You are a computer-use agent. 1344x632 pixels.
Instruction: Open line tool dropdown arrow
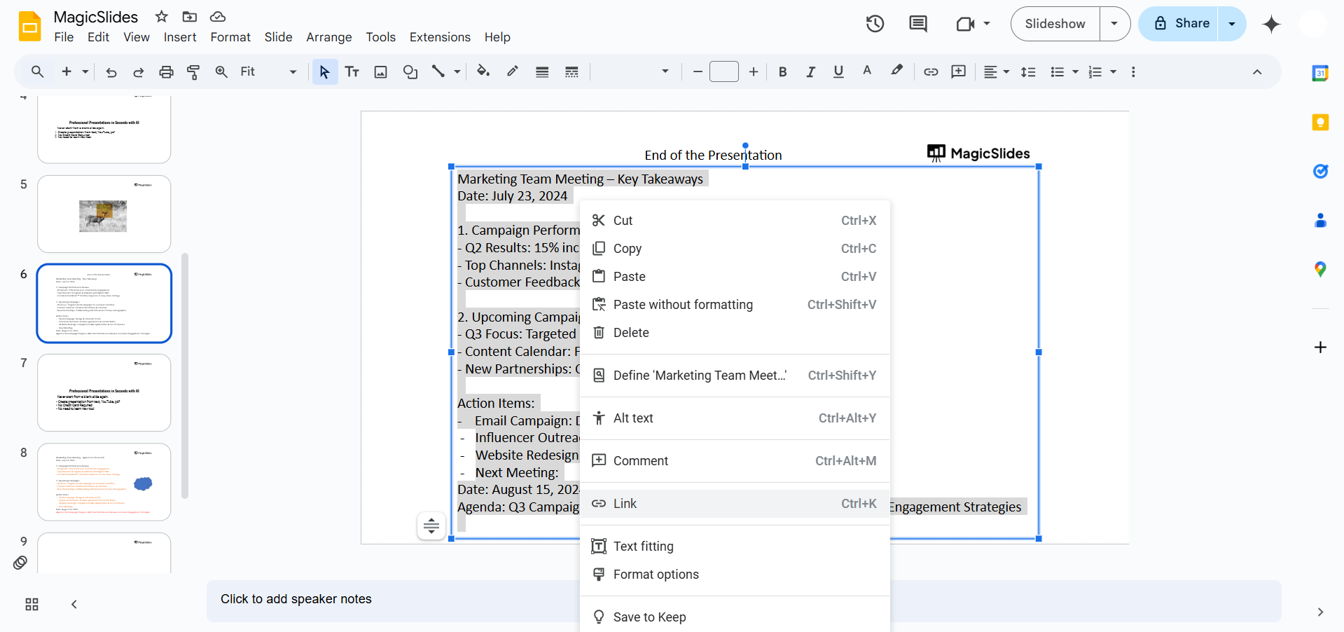pos(457,71)
